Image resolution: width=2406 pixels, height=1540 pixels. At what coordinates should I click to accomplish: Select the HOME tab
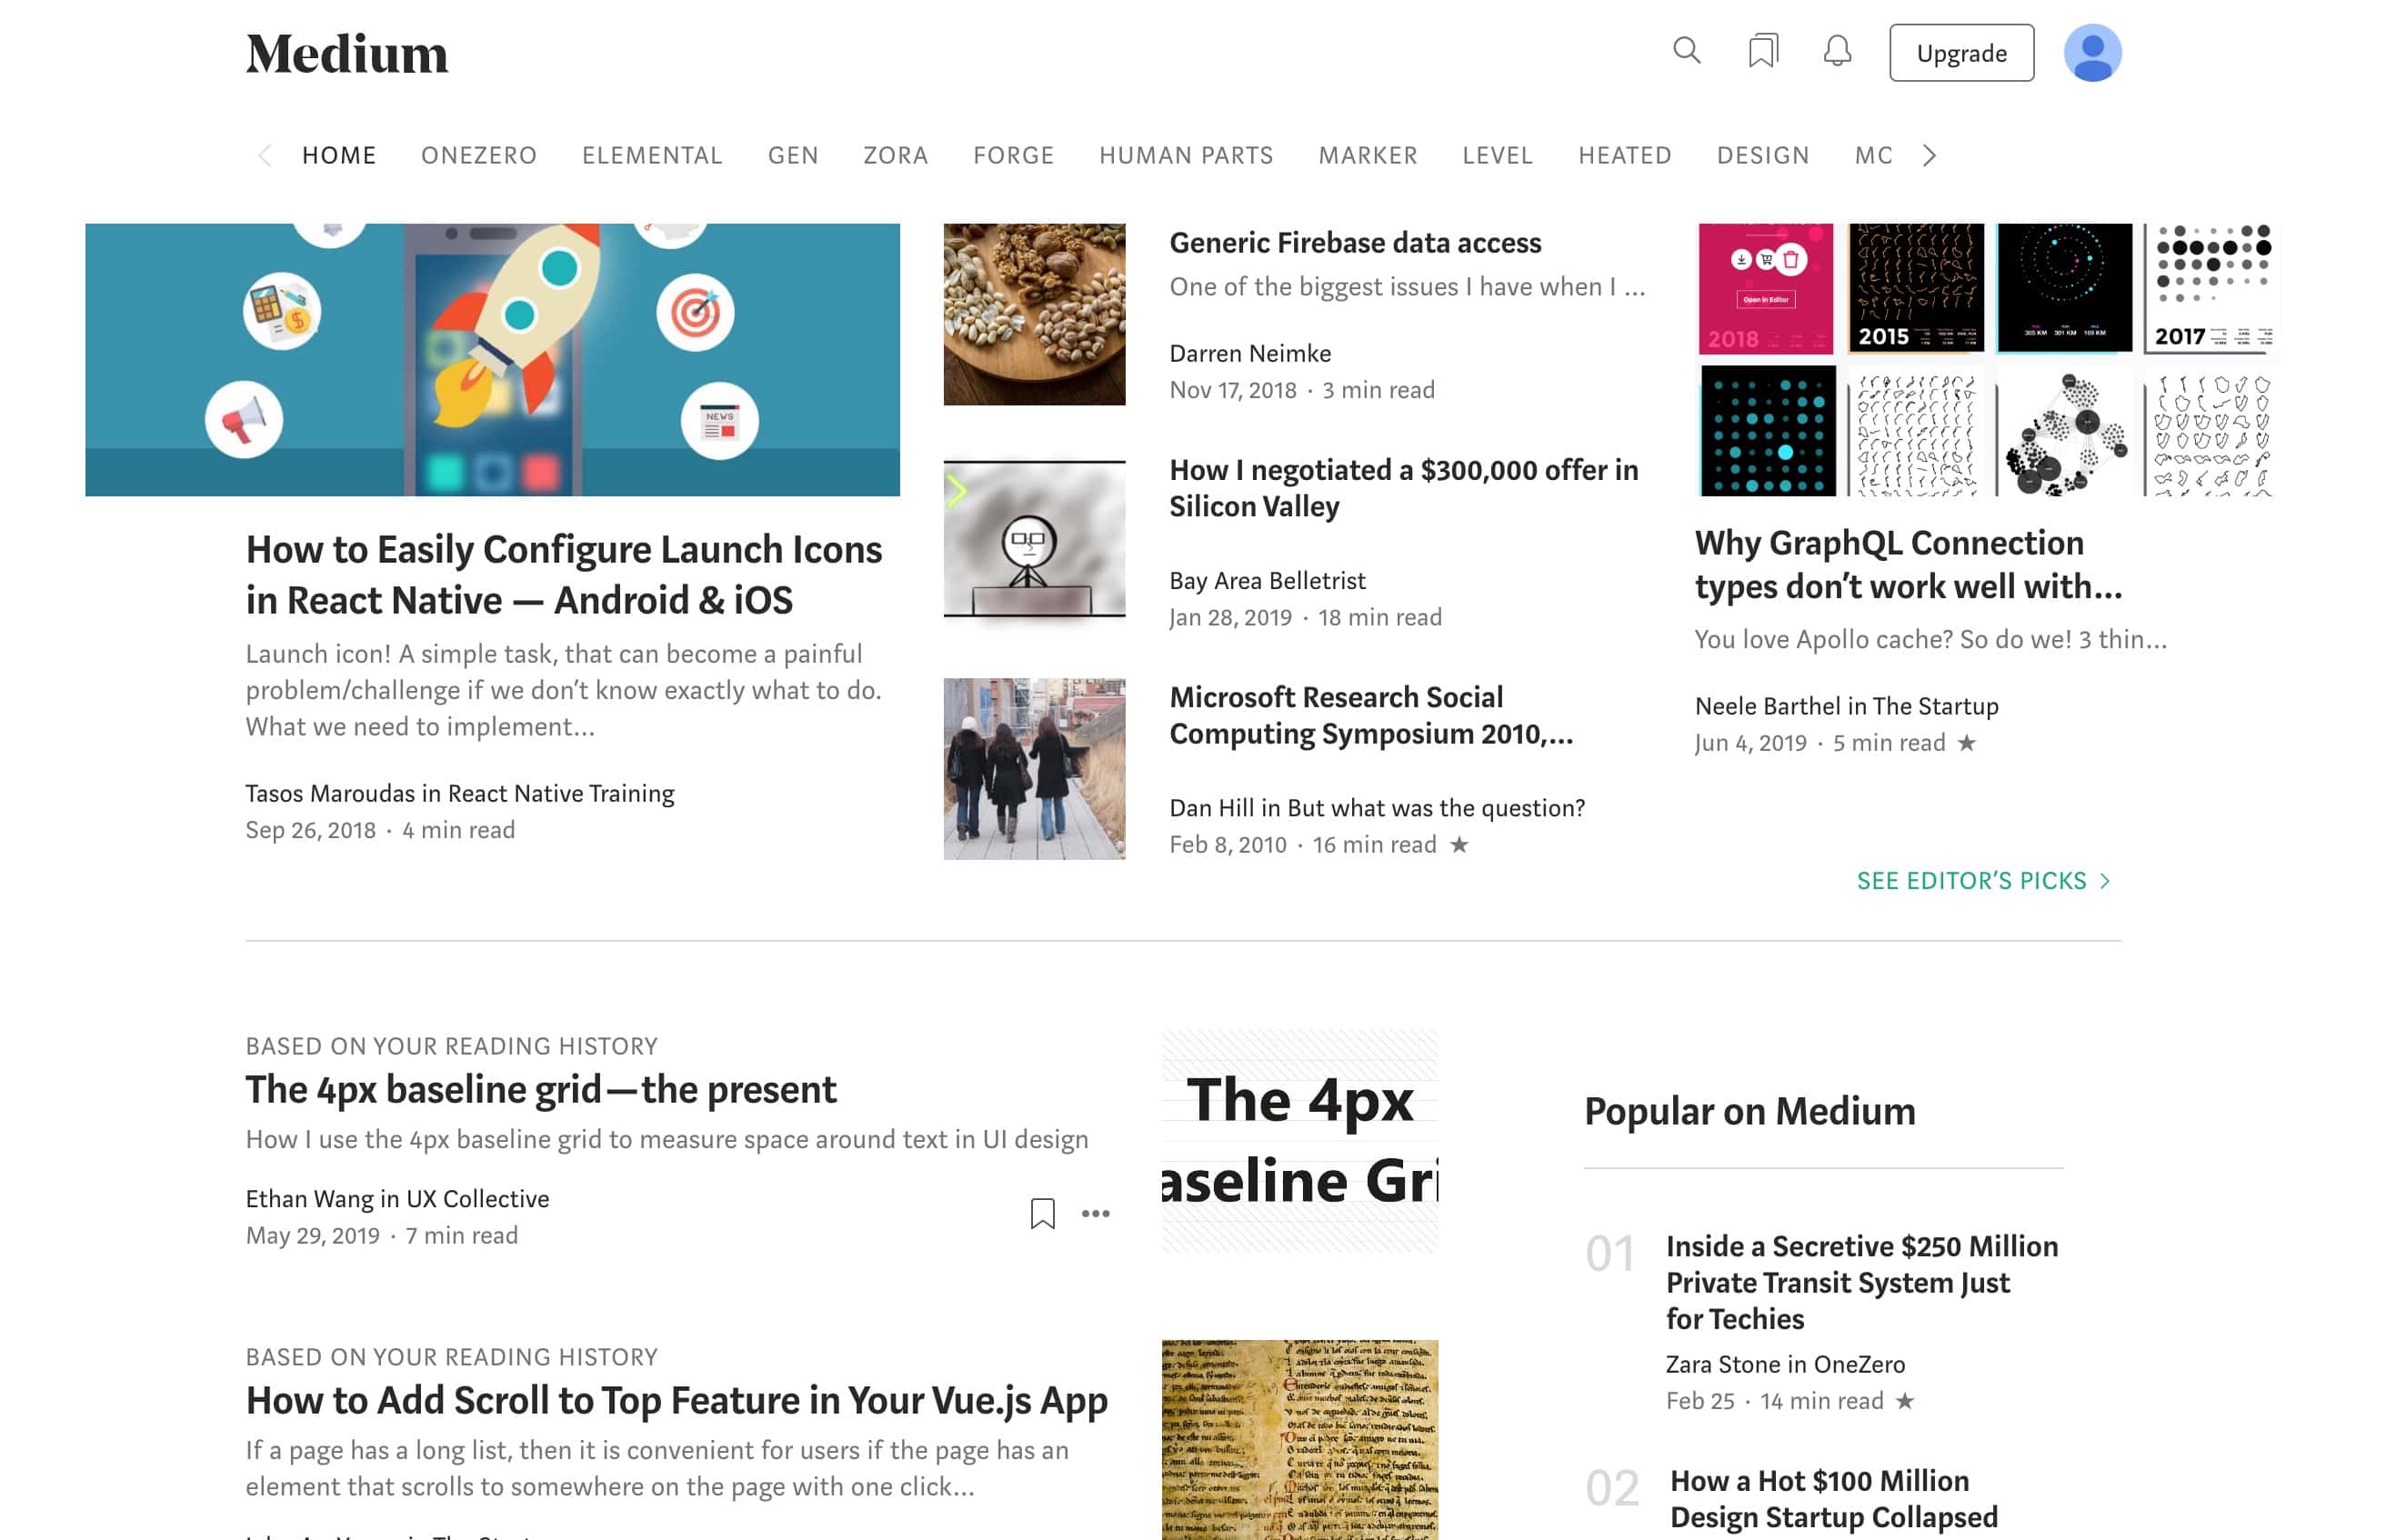(339, 155)
